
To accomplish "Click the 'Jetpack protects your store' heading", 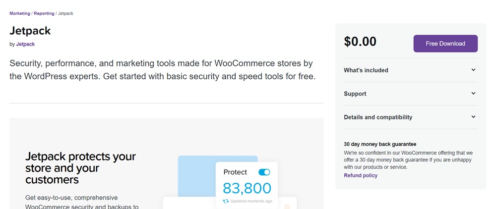I will pos(80,168).
